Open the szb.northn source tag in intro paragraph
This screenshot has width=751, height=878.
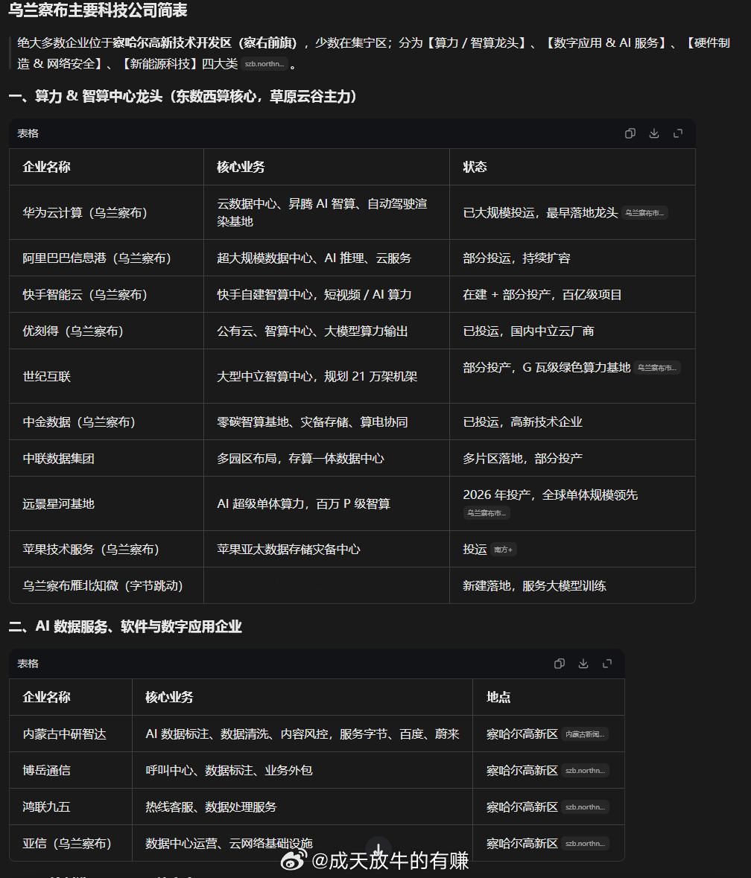(264, 64)
